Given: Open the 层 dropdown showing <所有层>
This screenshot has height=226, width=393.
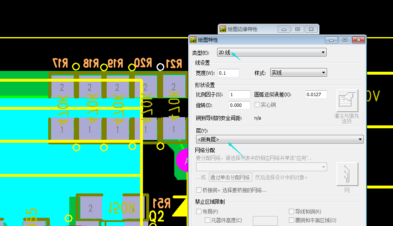Looking at the screenshot, I should coord(280,139).
